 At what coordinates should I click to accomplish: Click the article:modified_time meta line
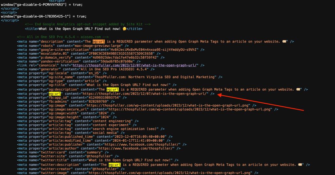[x=94, y=141]
